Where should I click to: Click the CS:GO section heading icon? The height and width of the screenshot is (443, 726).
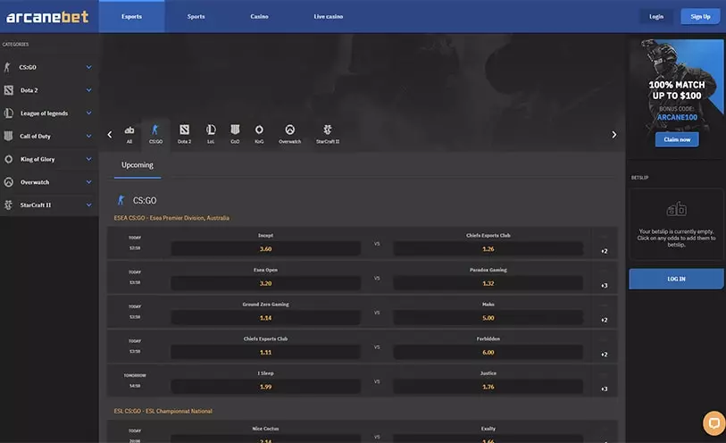pyautogui.click(x=121, y=200)
